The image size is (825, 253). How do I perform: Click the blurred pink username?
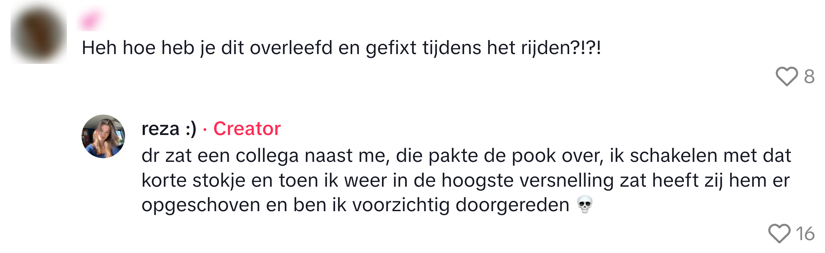click(90, 20)
